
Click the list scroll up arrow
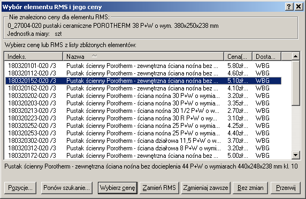295,56
